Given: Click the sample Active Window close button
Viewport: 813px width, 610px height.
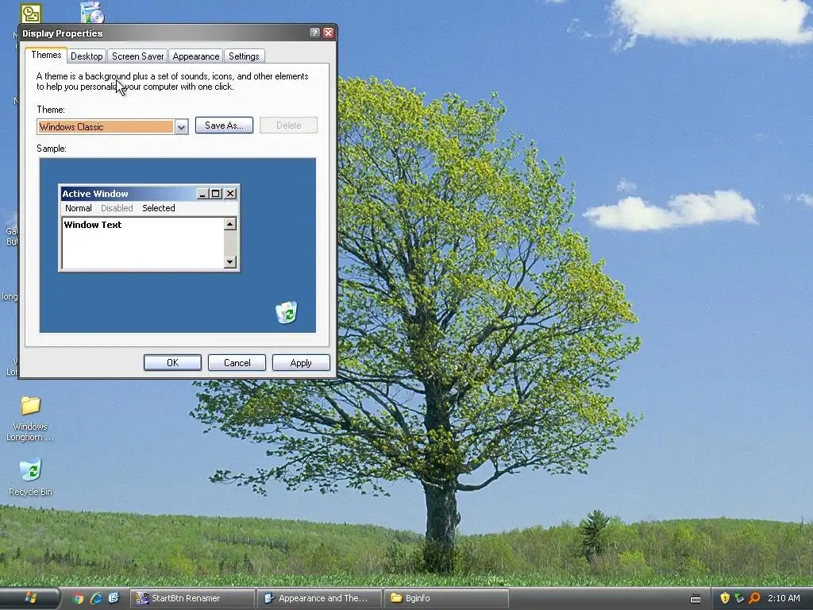Looking at the screenshot, I should click(x=230, y=194).
